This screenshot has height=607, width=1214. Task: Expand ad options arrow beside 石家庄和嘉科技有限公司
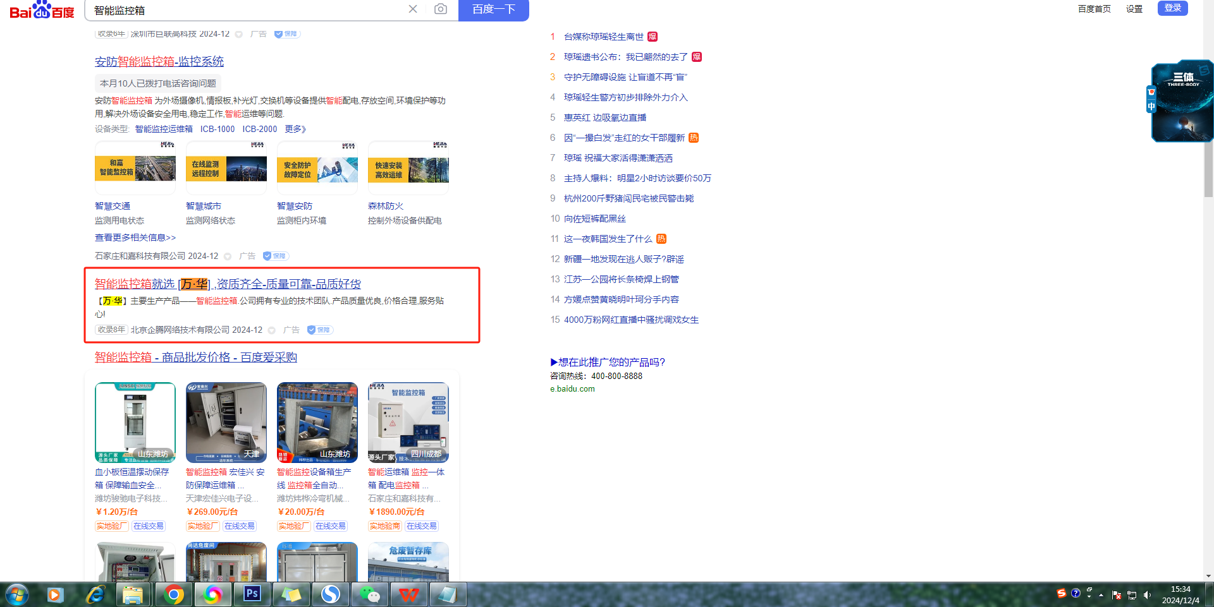point(228,256)
